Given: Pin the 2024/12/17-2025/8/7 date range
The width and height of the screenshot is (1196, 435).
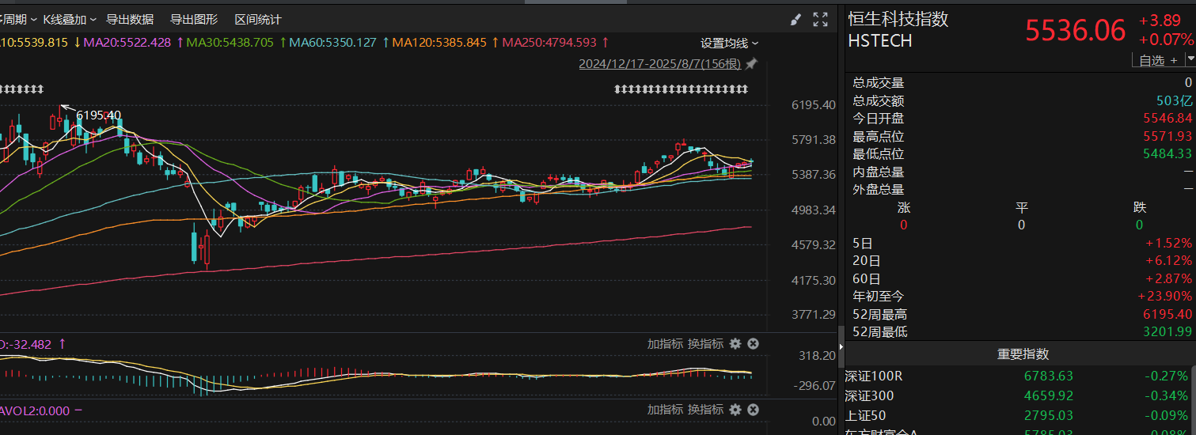Looking at the screenshot, I should (751, 63).
